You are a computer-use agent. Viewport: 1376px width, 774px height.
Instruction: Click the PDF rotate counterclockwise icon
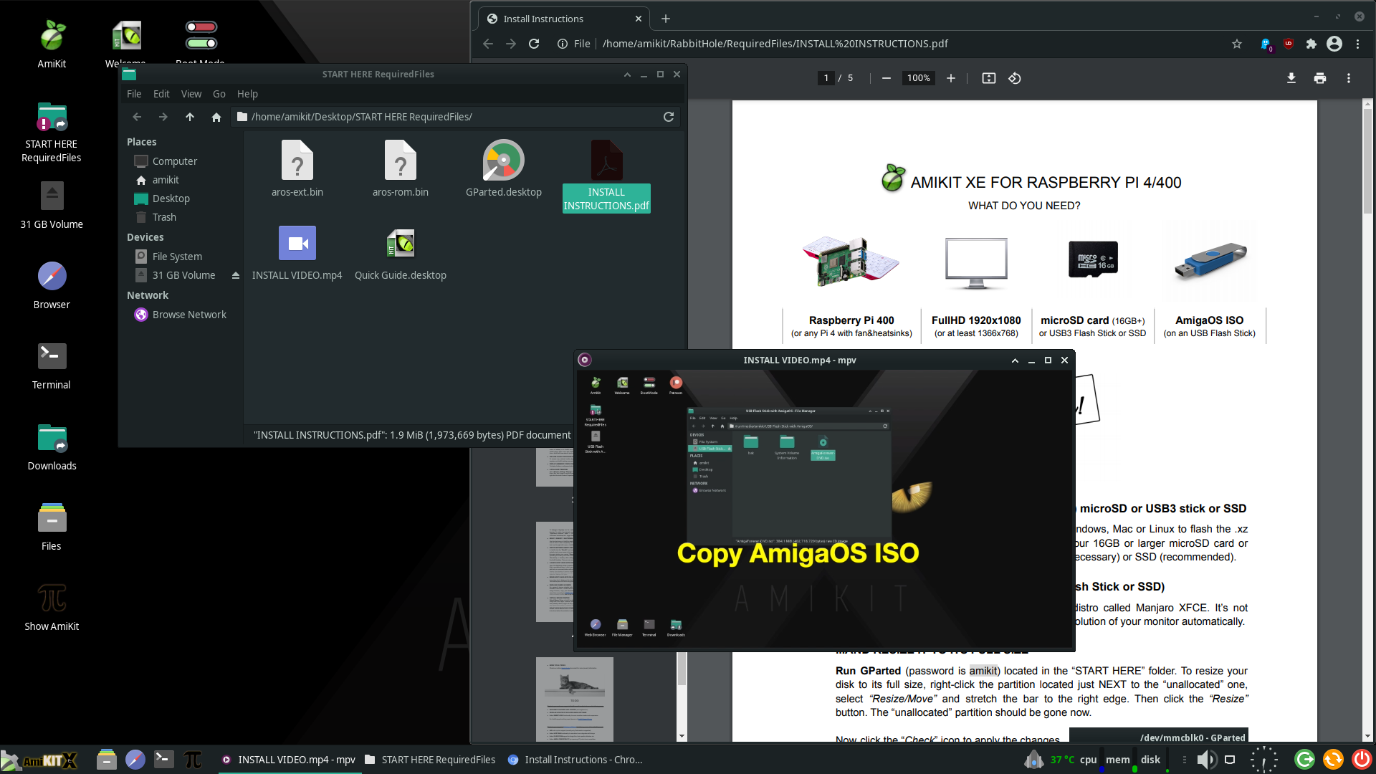click(x=1014, y=78)
